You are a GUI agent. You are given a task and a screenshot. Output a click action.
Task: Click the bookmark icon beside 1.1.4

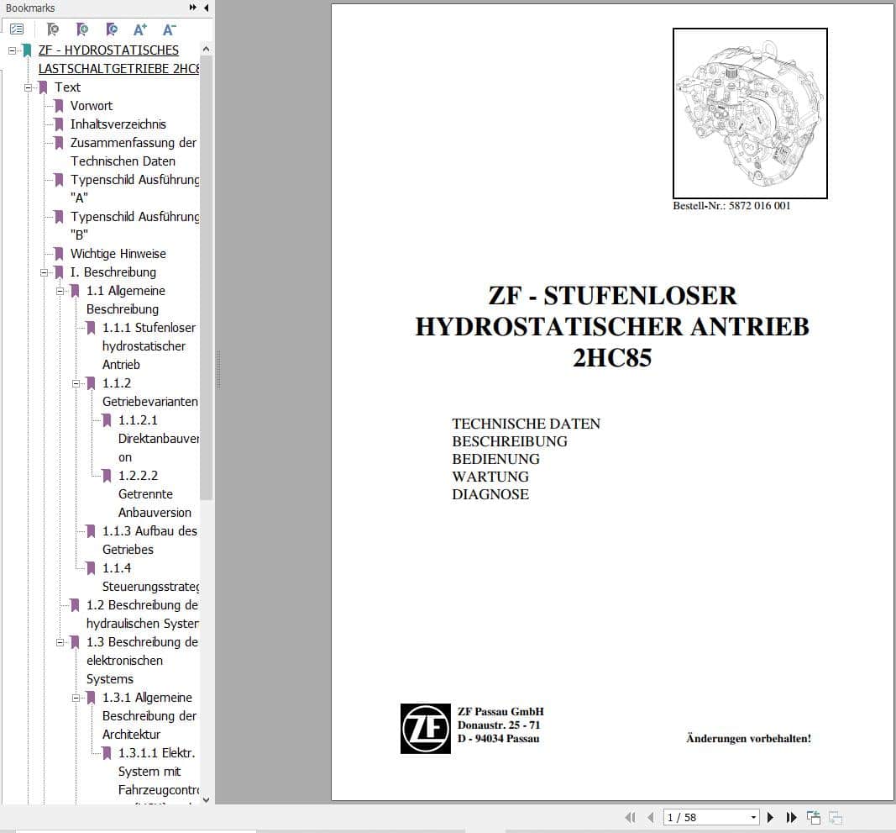pyautogui.click(x=91, y=568)
